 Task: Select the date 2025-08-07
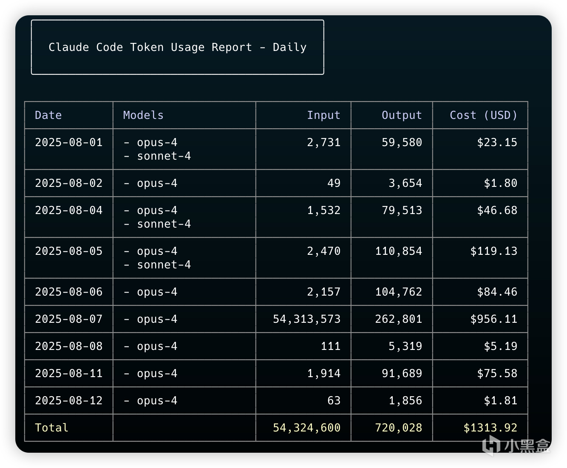(69, 319)
